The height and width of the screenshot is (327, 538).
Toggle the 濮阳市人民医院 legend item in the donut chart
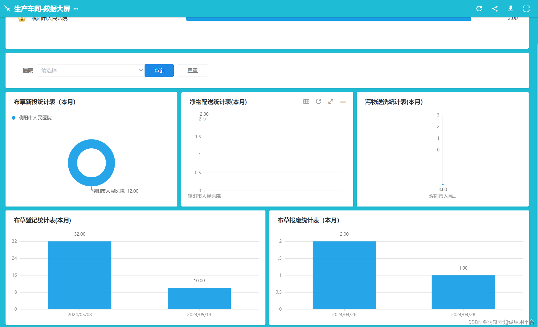[32, 118]
